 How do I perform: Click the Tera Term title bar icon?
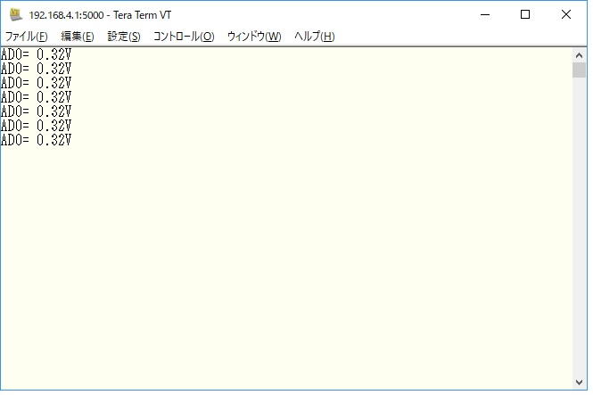pos(16,15)
